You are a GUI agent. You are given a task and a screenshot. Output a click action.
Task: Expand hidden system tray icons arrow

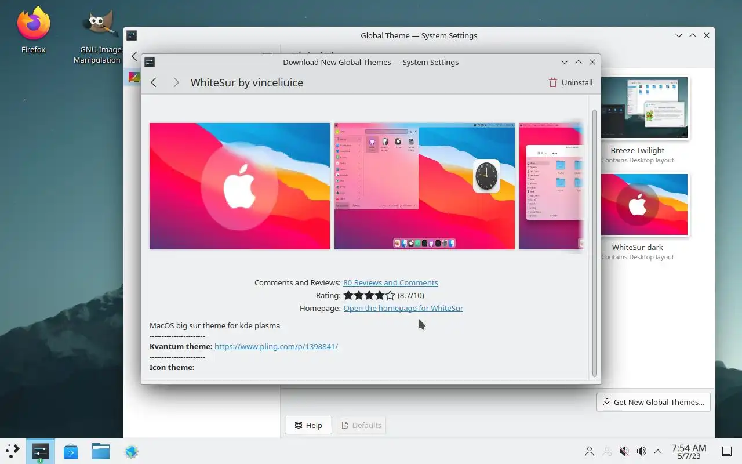[x=658, y=451]
